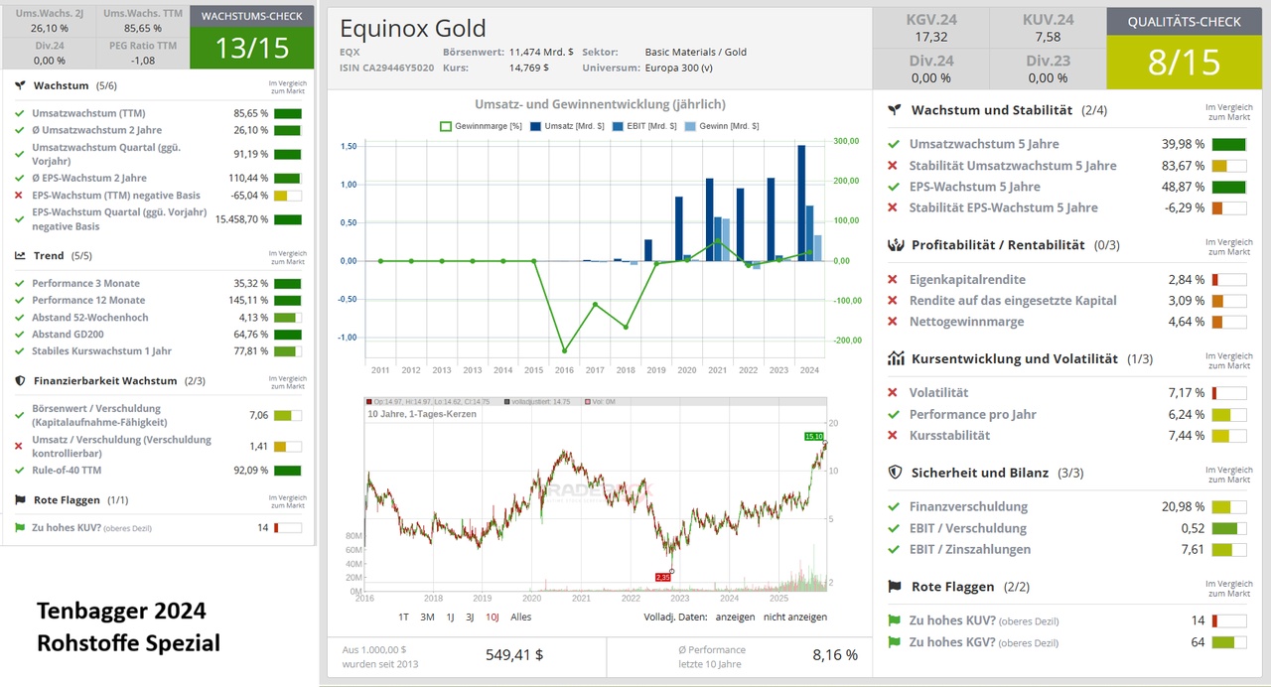Image resolution: width=1271 pixels, height=687 pixels.
Task: Toggle Gewinnmarge [%] series in chart legend
Action: pyautogui.click(x=446, y=126)
